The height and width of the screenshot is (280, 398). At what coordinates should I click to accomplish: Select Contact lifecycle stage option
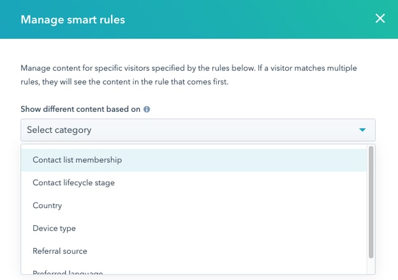tap(74, 183)
